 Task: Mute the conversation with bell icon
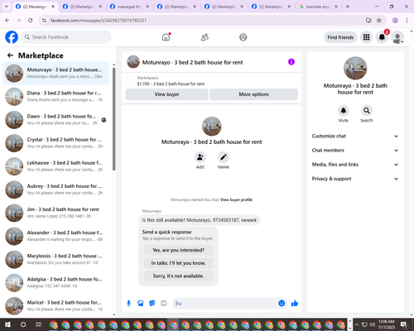coord(344,111)
